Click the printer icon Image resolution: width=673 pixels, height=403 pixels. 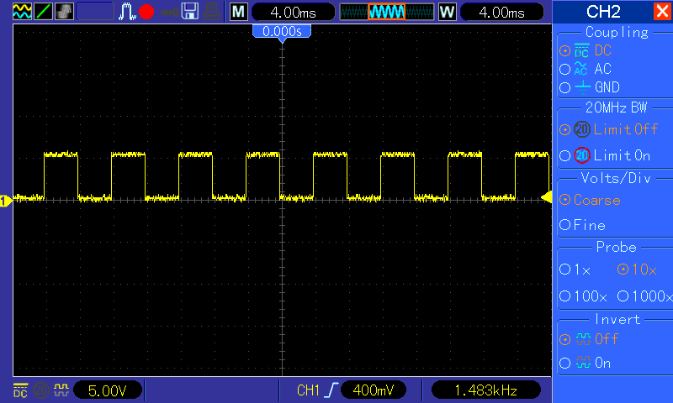click(x=212, y=12)
